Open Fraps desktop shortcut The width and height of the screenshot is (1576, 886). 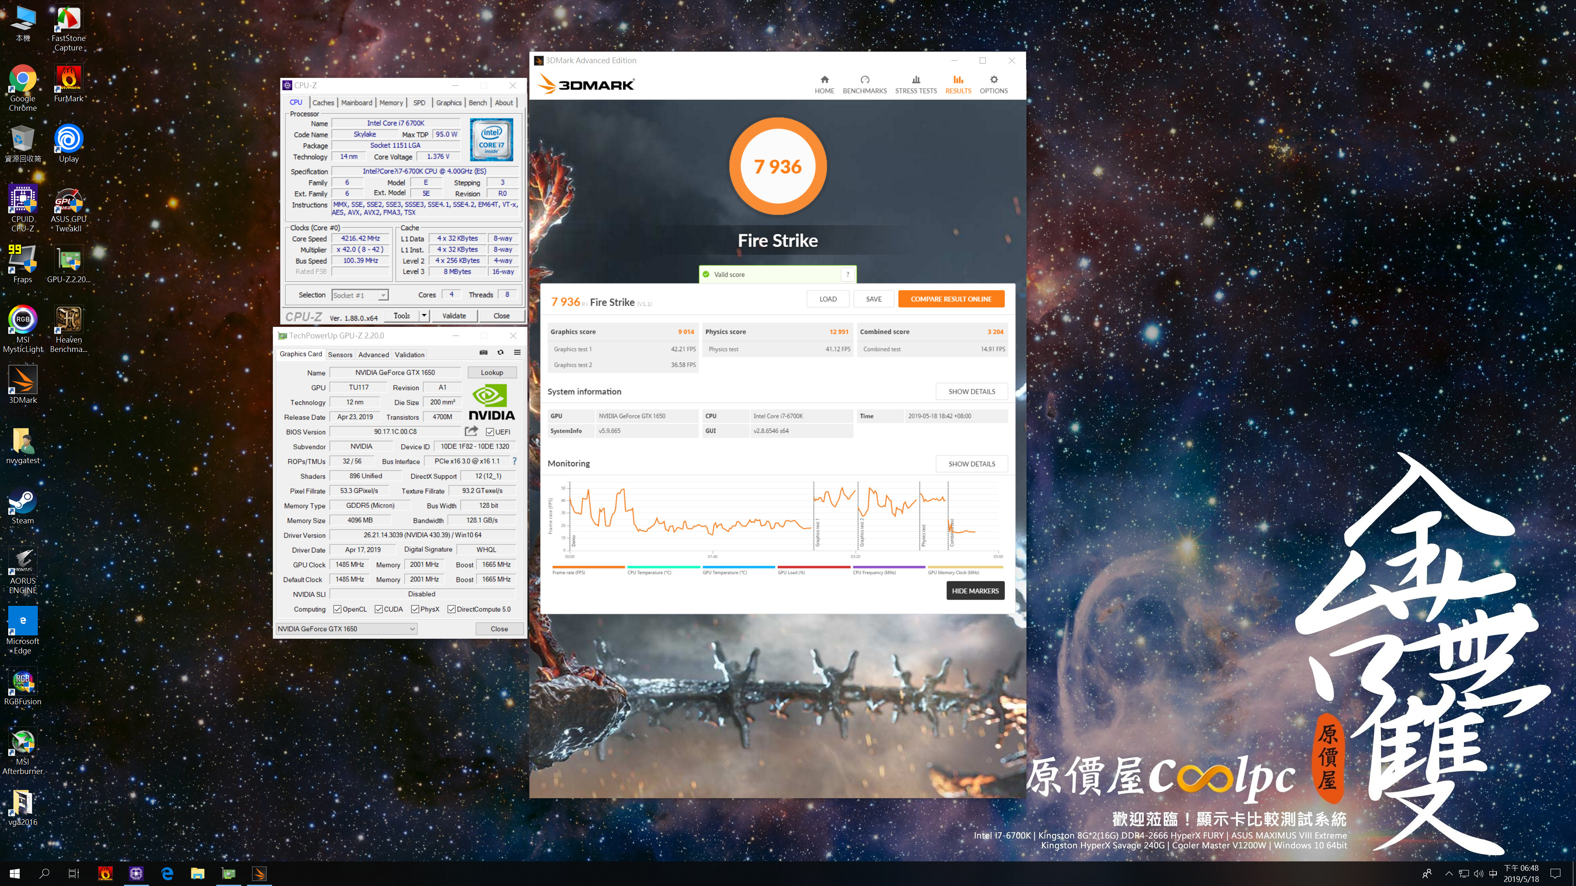click(23, 264)
